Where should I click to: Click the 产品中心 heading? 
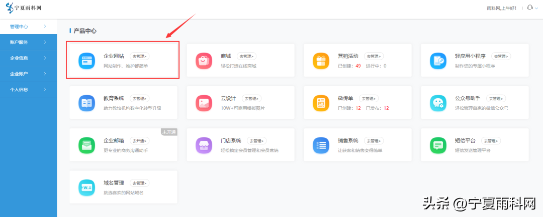click(85, 31)
